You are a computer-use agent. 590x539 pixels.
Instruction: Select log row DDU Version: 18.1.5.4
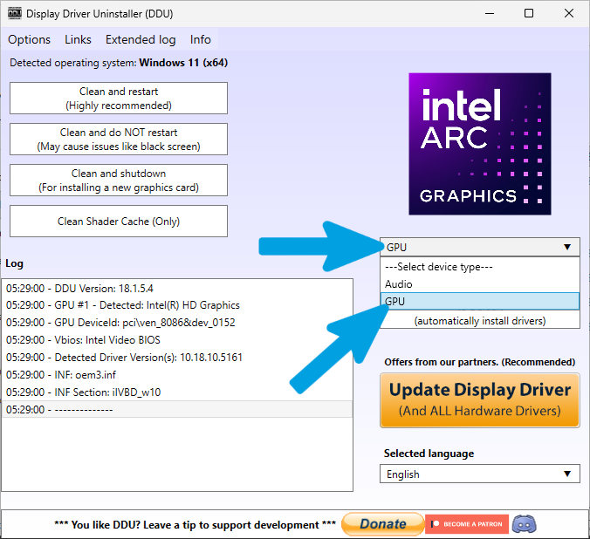tap(177, 289)
